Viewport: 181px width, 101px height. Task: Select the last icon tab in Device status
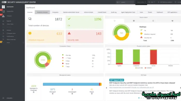[172, 21]
